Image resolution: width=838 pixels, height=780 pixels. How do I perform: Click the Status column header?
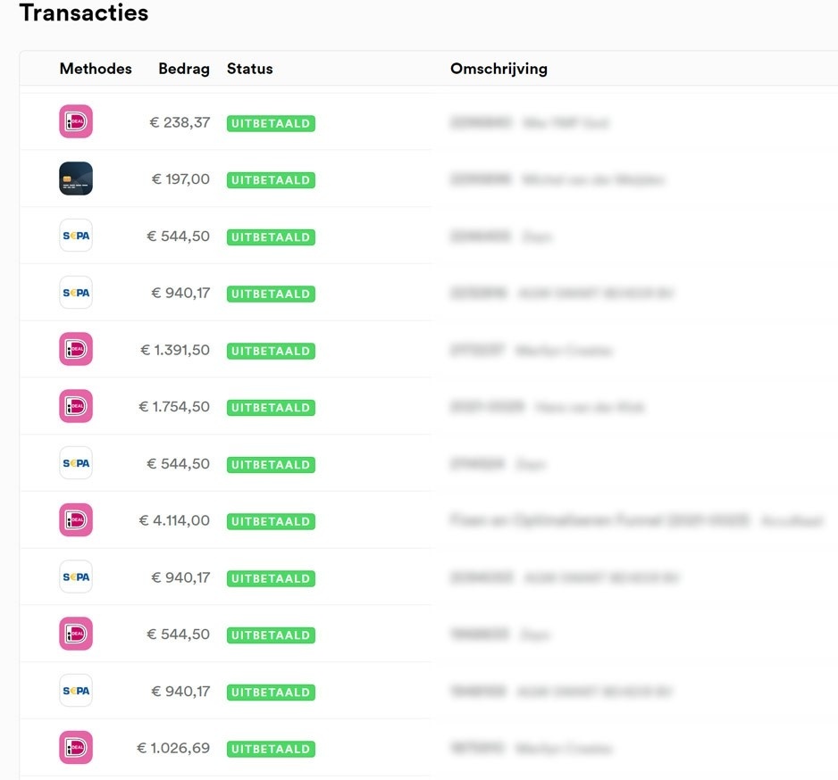point(250,69)
